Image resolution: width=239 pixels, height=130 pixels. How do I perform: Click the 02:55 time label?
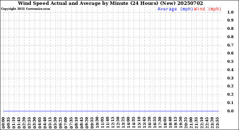click(29, 123)
